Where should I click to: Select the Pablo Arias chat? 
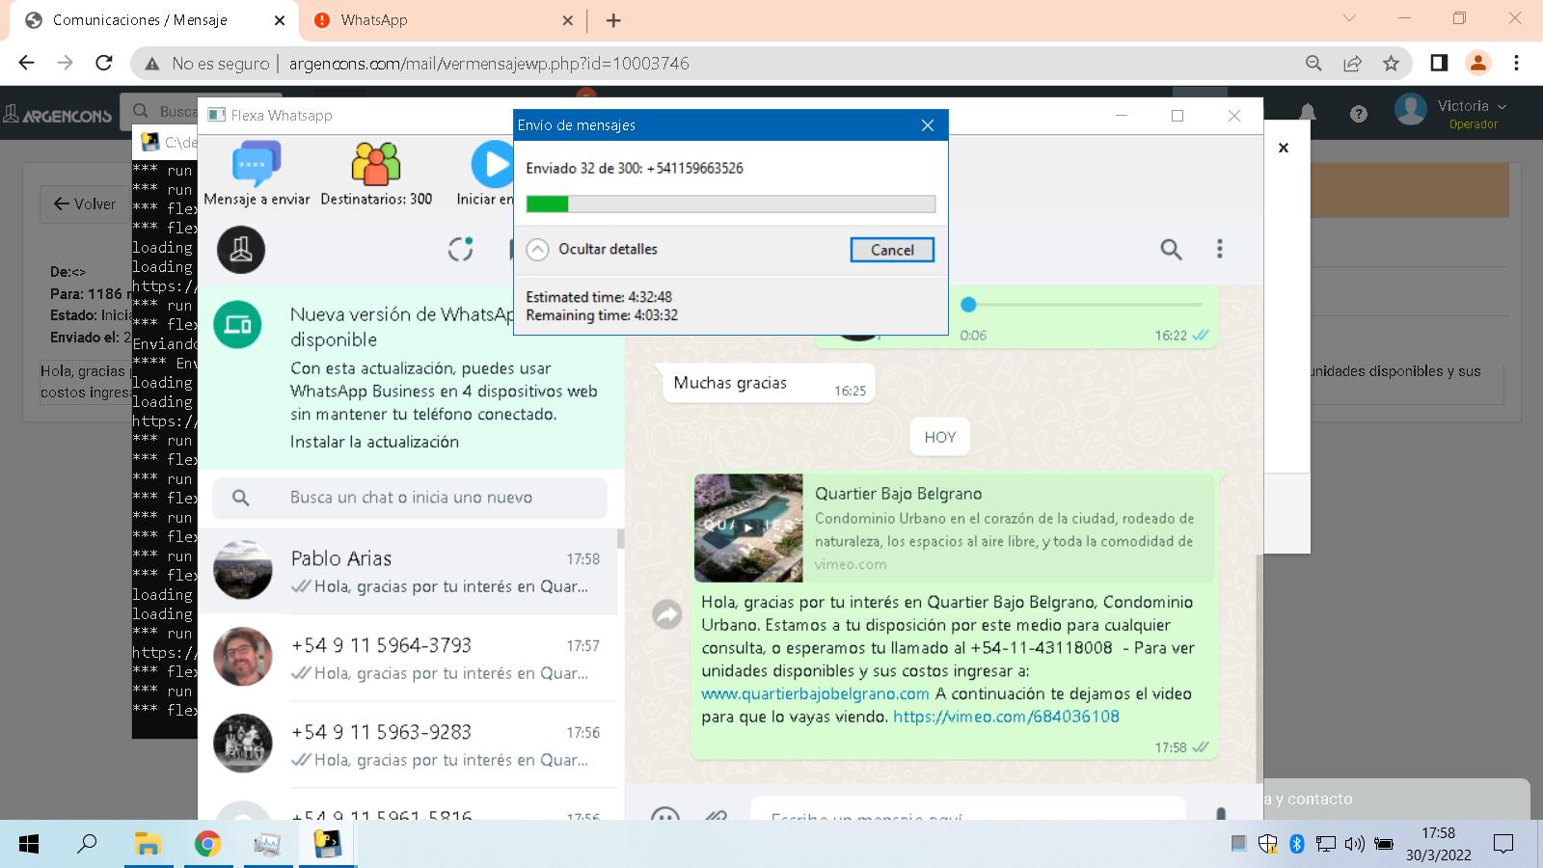pos(407,571)
